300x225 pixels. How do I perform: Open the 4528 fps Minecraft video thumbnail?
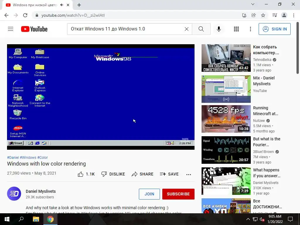(x=226, y=119)
